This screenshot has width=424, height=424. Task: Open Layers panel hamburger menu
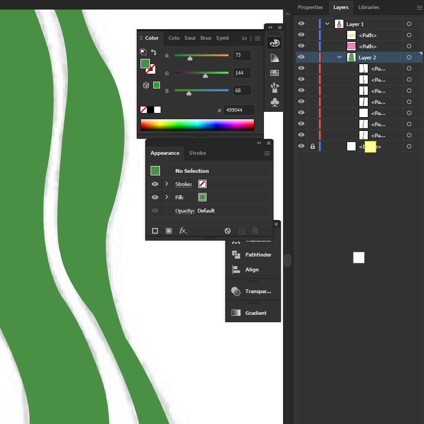pos(419,7)
